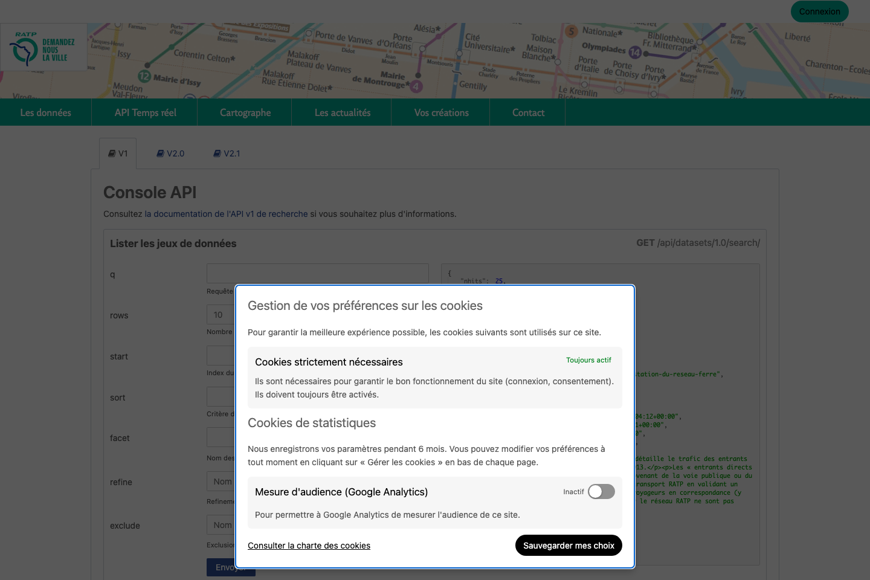The height and width of the screenshot is (580, 870).
Task: Open the Vos créations page
Action: pos(440,112)
